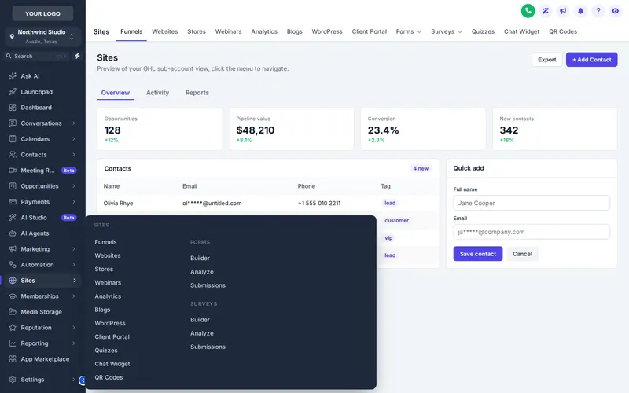This screenshot has height=393, width=629.
Task: Open the Northwind Studio account switcher
Action: click(x=42, y=36)
